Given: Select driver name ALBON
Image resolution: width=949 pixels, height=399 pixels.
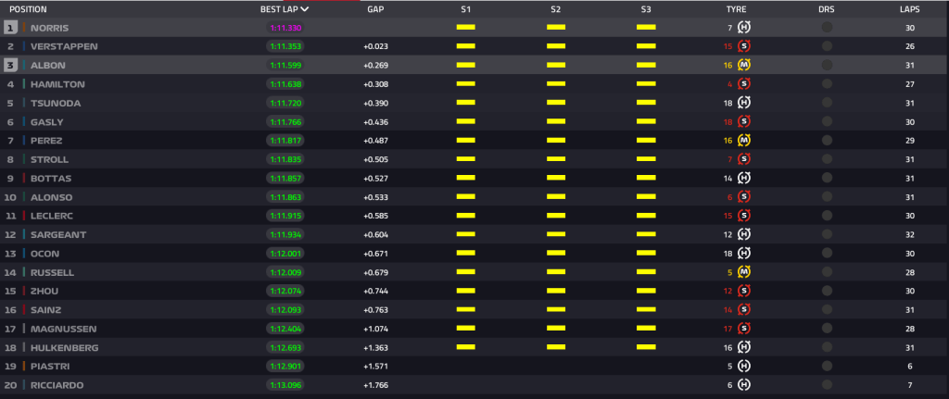Looking at the screenshot, I should click(48, 66).
